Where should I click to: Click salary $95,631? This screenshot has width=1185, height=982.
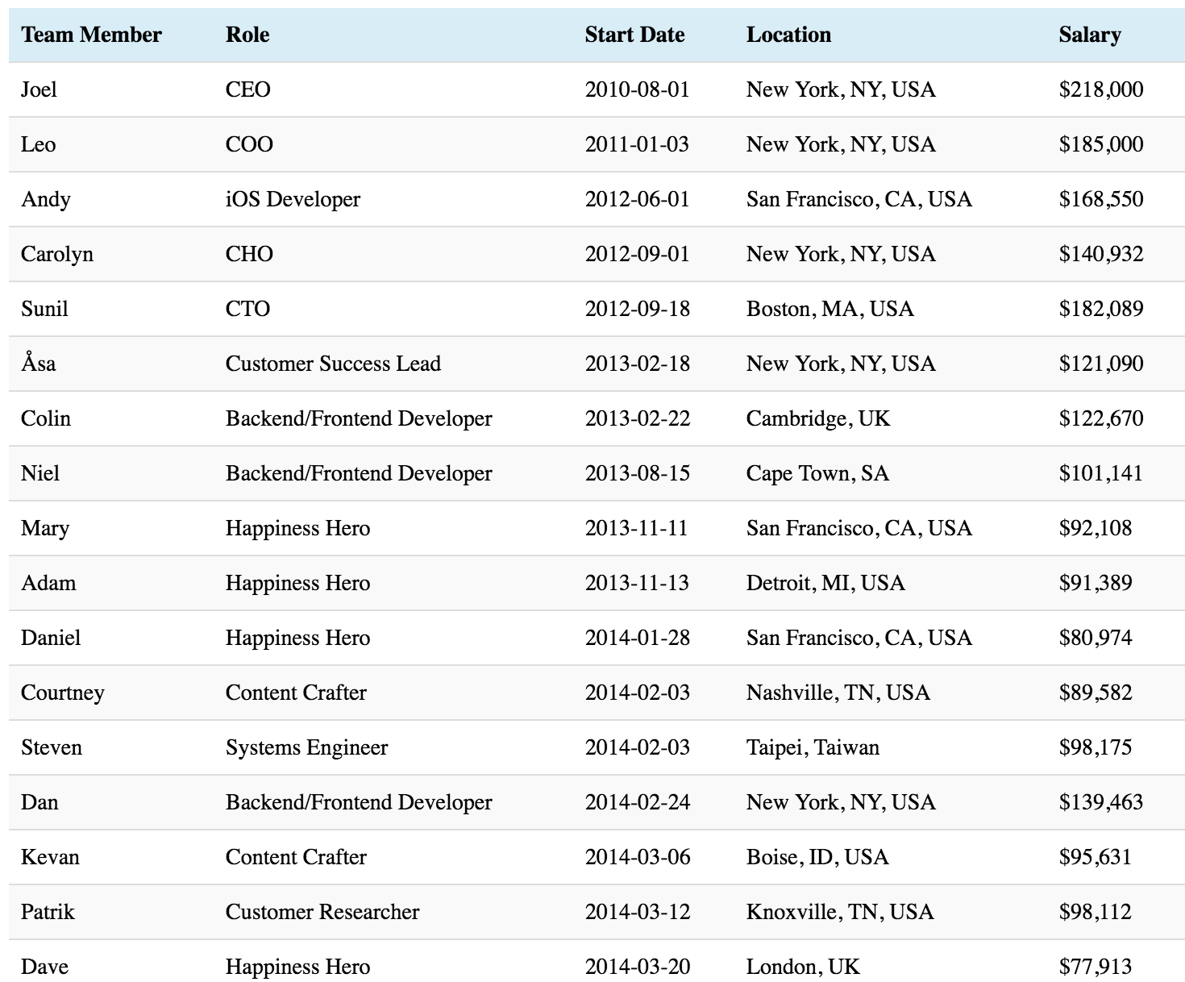pos(1096,857)
